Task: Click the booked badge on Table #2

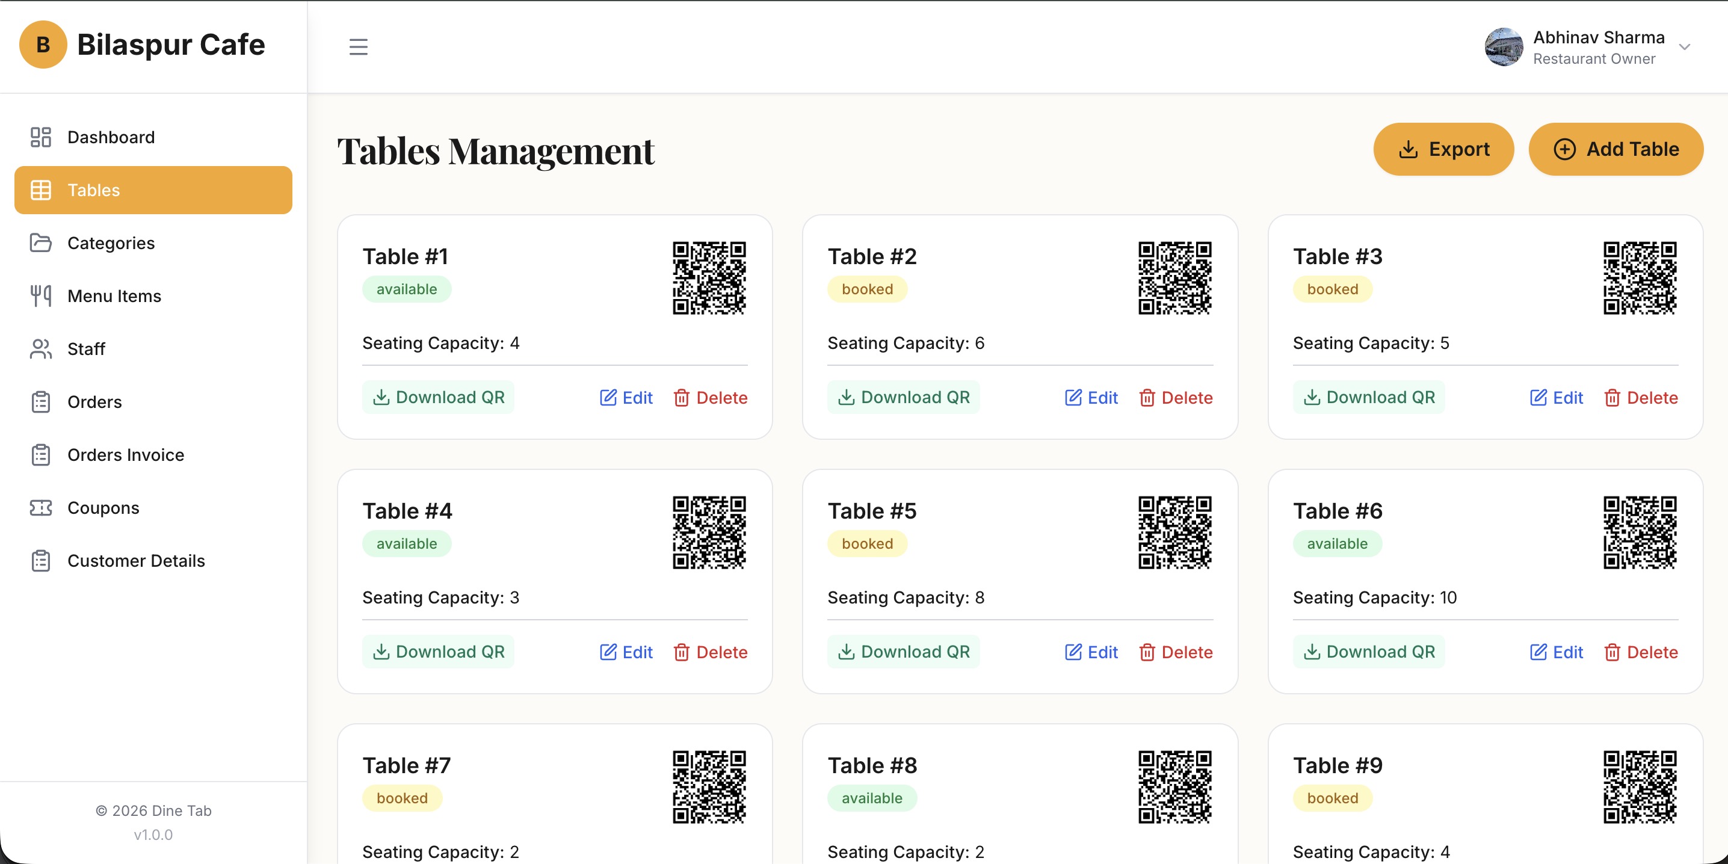Action: 868,289
